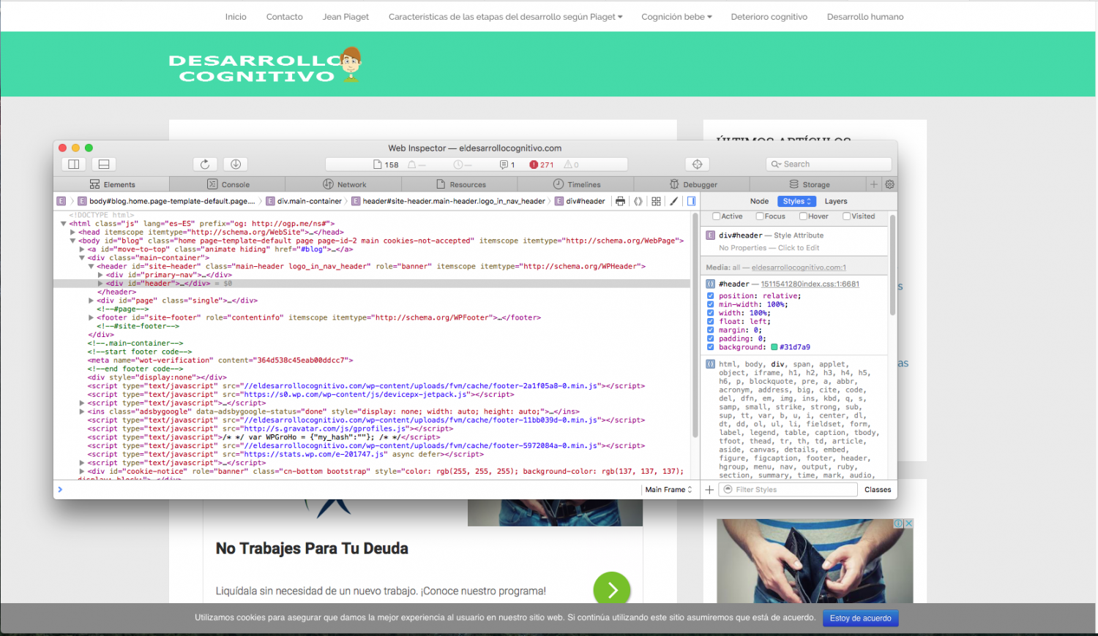Disable the background property checkbox

pos(710,347)
